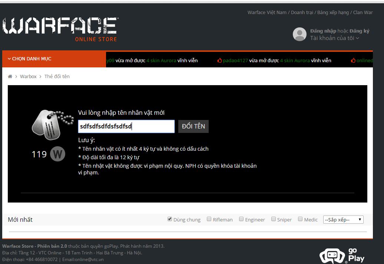Open Clan War link
384x264 pixels.
363,13
